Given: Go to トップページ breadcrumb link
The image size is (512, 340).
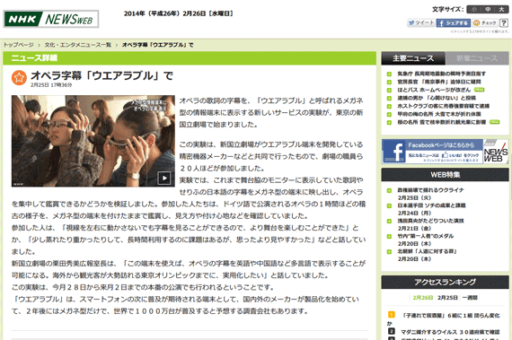Looking at the screenshot, I should click(19, 45).
